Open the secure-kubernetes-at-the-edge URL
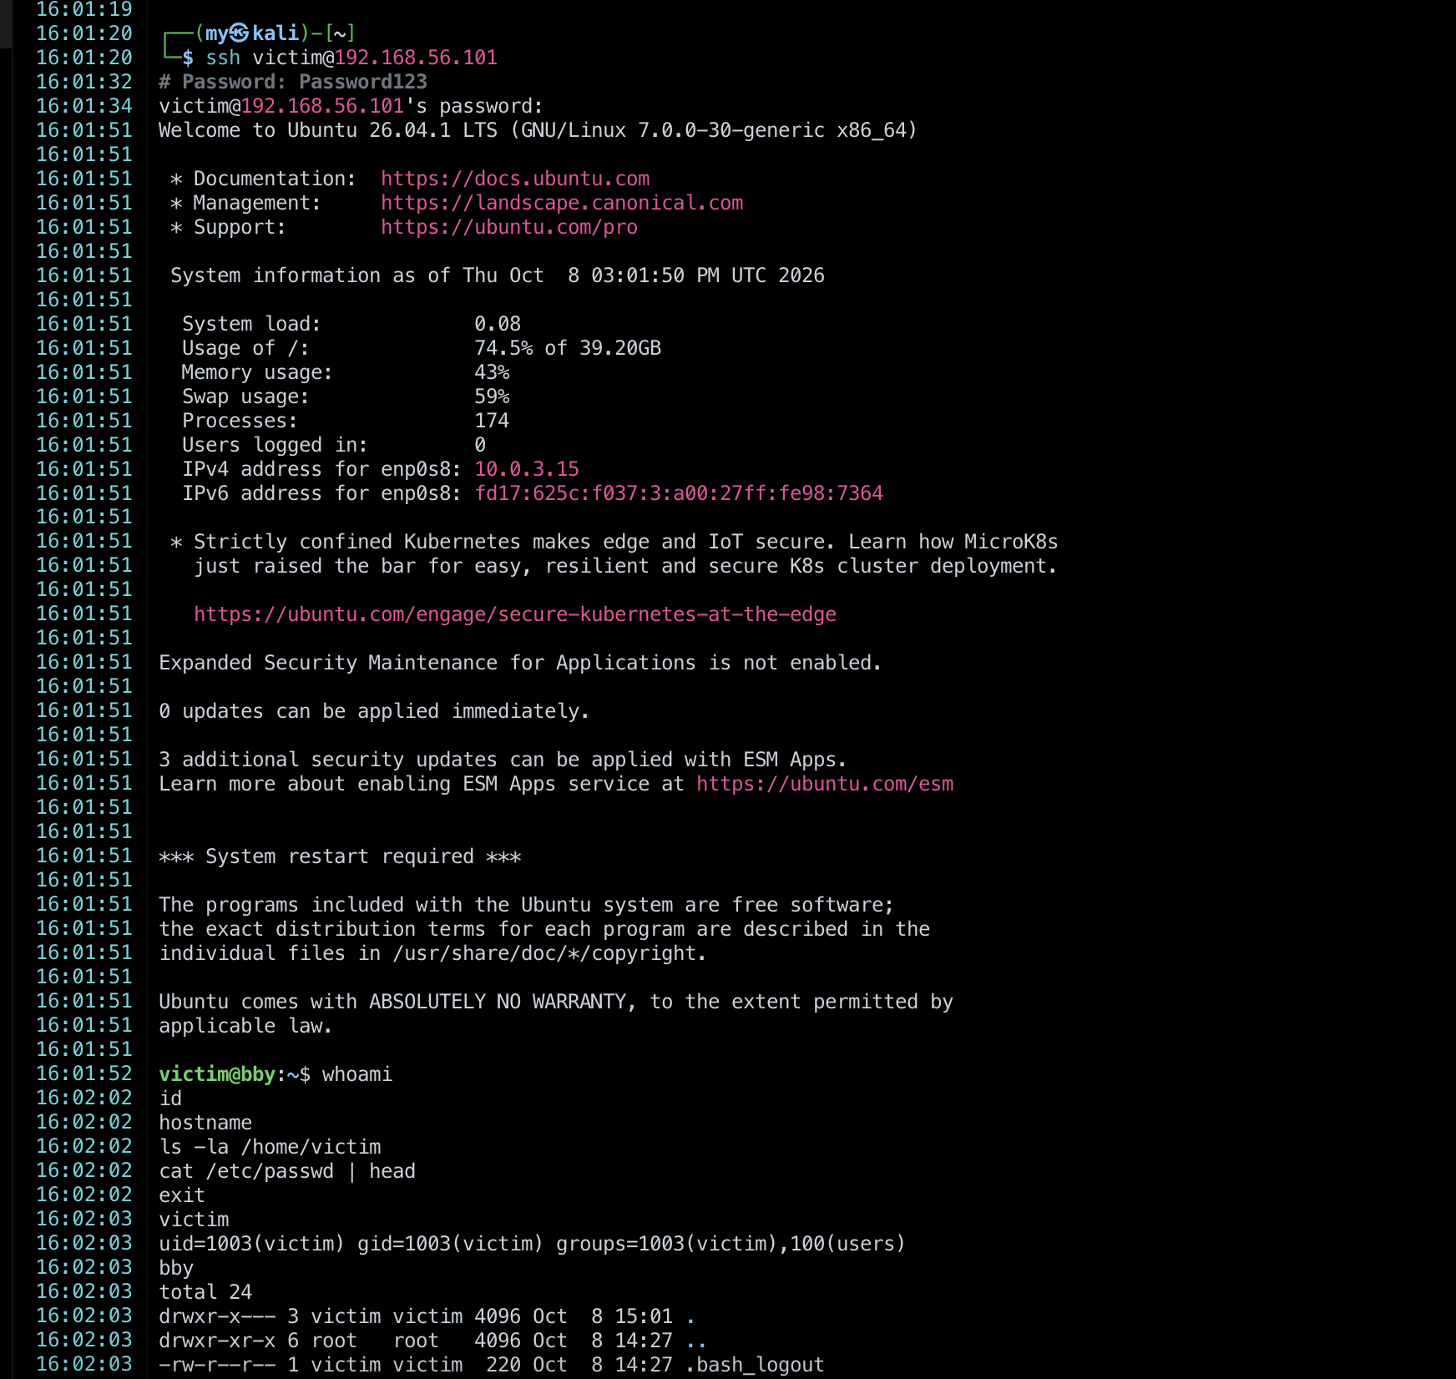Viewport: 1456px width, 1379px height. coord(515,614)
